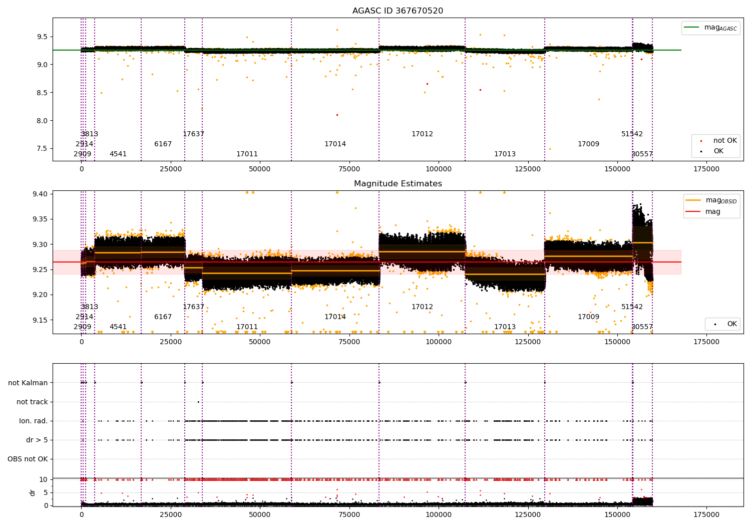
Task: Click OBSID label 30557 in the top plot
Action: click(642, 154)
